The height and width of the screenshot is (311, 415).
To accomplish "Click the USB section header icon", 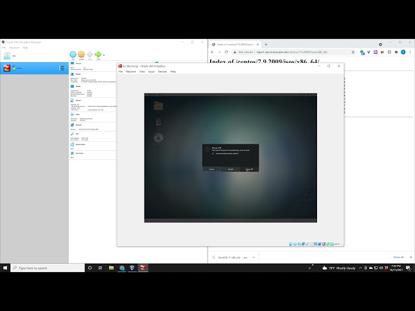I will (72, 134).
